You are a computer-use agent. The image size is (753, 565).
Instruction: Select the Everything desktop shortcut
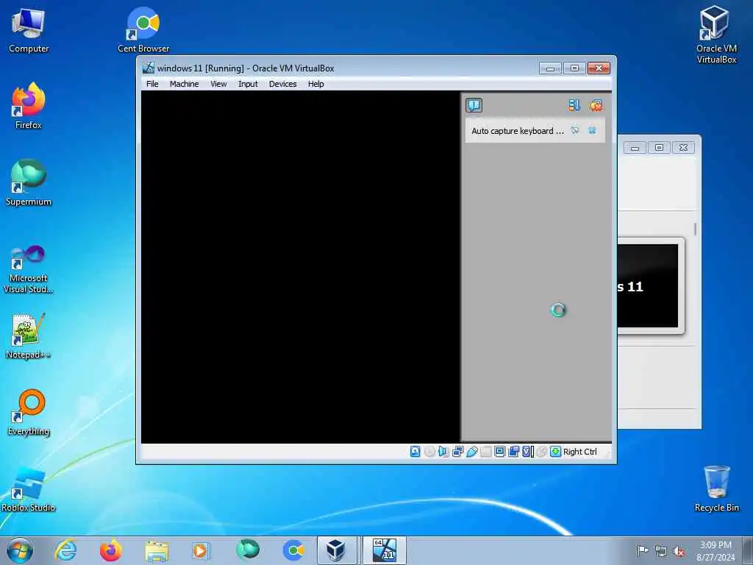click(x=29, y=412)
